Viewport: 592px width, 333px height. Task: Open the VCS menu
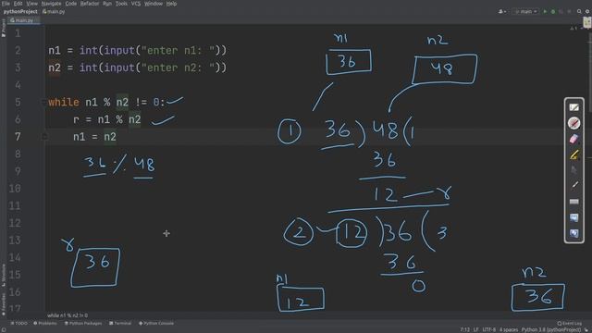click(136, 4)
